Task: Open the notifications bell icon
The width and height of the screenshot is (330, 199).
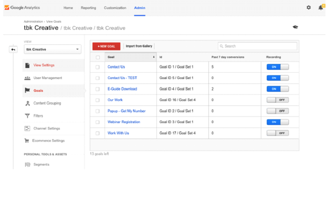Action: point(320,7)
